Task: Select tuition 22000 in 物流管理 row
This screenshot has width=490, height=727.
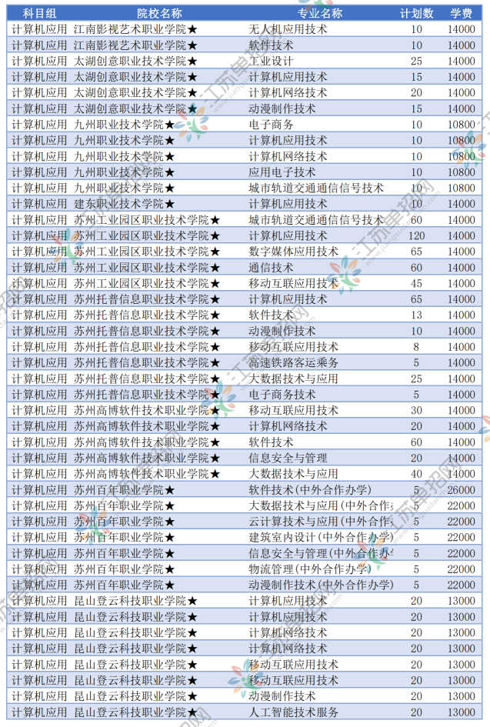Action: tap(462, 569)
